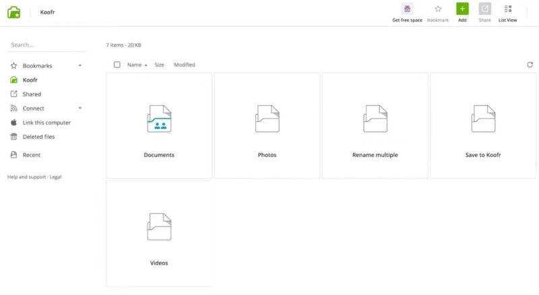The image size is (539, 295).
Task: Click the Connect feed icon in sidebar
Action: click(13, 108)
